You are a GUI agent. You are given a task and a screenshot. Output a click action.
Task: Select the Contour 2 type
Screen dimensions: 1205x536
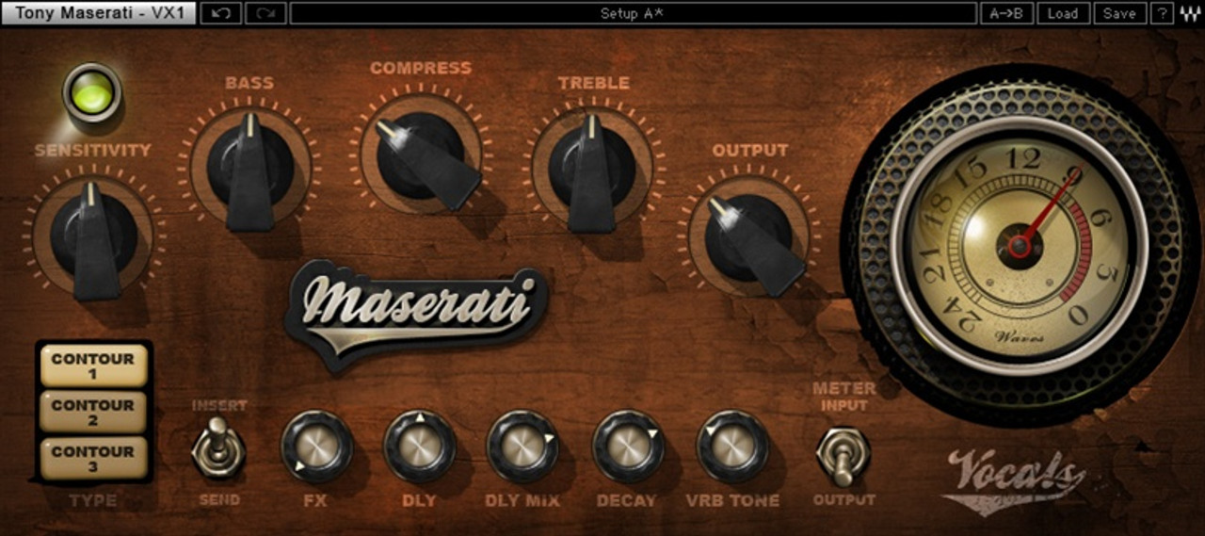(x=93, y=412)
